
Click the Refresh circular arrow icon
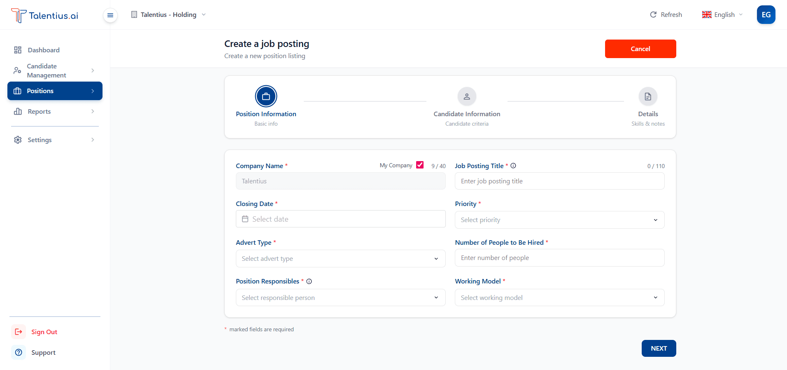pos(653,14)
